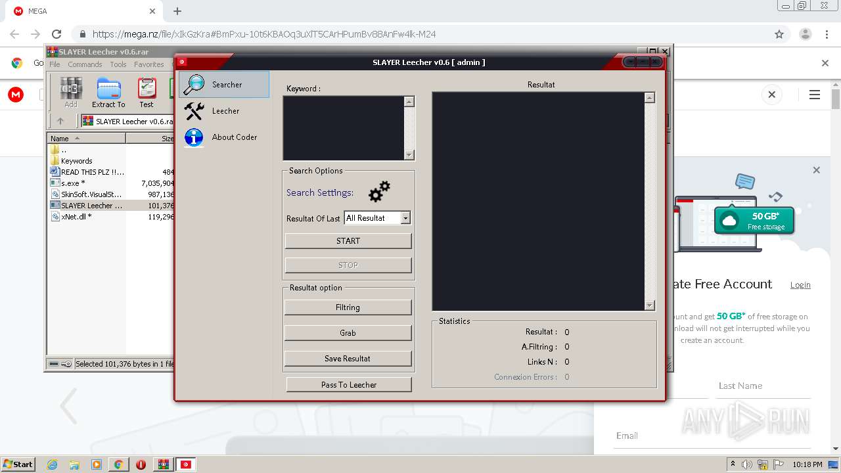Open the Searcher panel magnifier icon

point(194,84)
